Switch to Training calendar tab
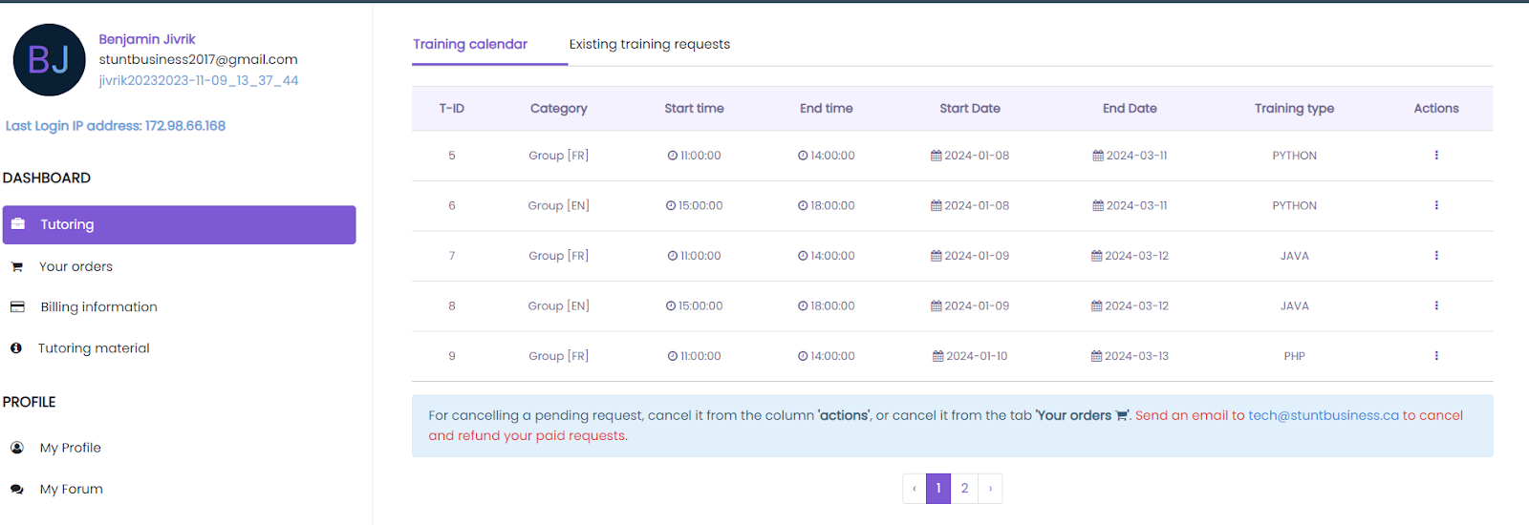 click(470, 44)
